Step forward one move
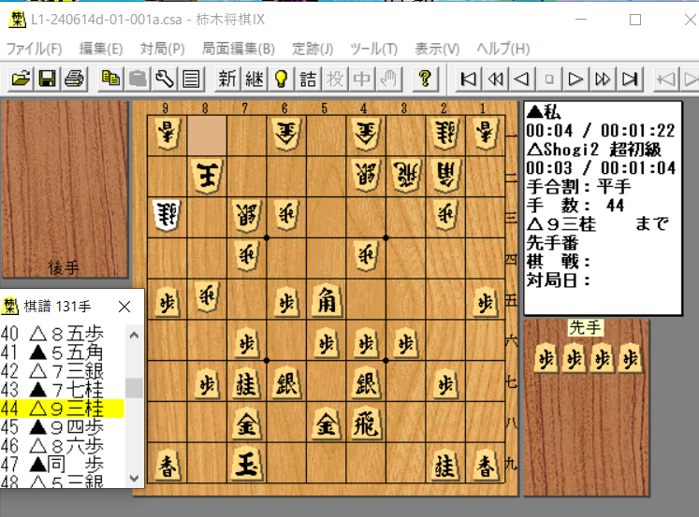The width and height of the screenshot is (699, 517). point(576,79)
